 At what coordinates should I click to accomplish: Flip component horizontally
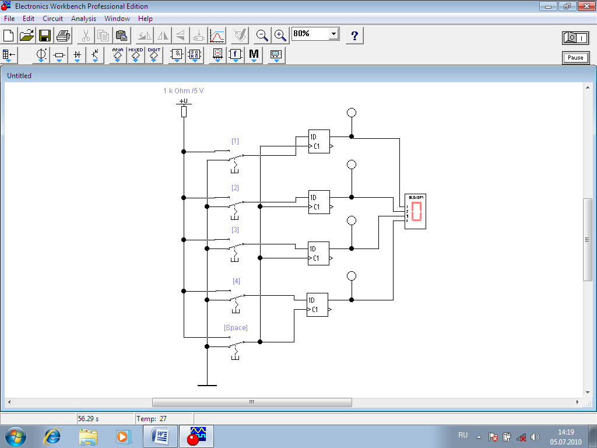pyautogui.click(x=163, y=36)
